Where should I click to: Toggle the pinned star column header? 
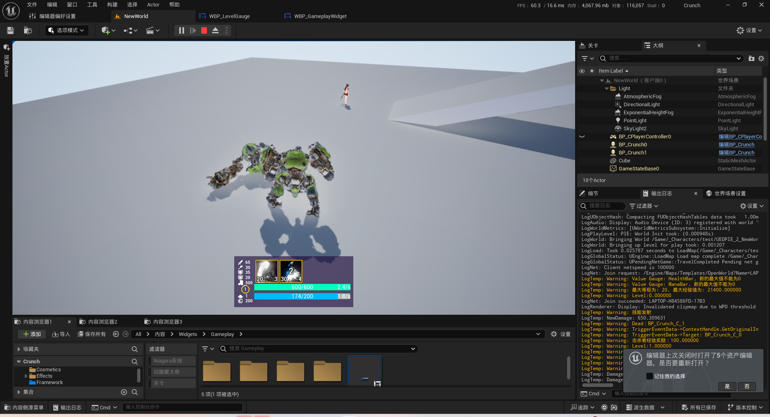tap(592, 71)
